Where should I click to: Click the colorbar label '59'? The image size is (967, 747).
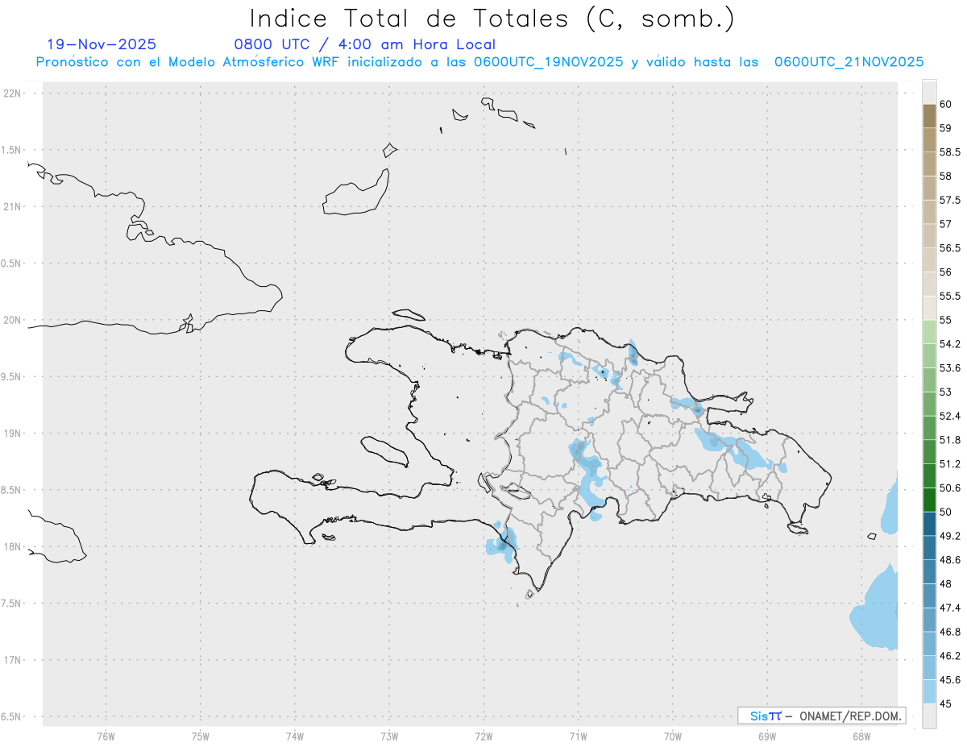[946, 128]
